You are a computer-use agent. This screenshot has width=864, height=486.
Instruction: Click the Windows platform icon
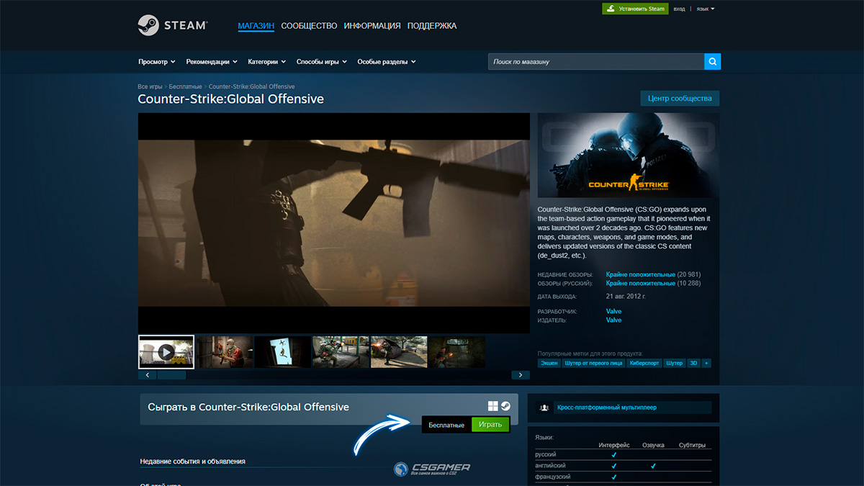point(493,406)
